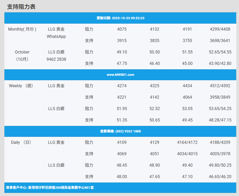239x196 pixels.
Task: Click weekly silver support value 48.28/47.15
Action: 220,120
